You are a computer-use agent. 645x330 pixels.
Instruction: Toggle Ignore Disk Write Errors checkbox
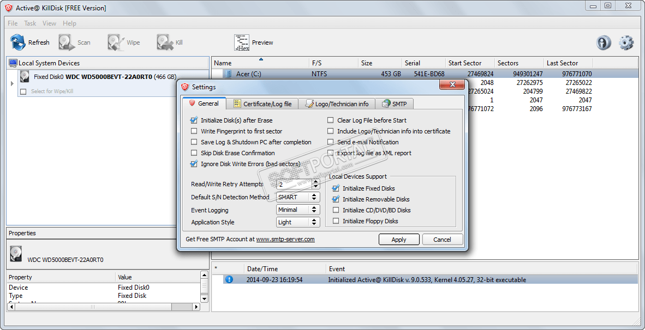point(194,164)
